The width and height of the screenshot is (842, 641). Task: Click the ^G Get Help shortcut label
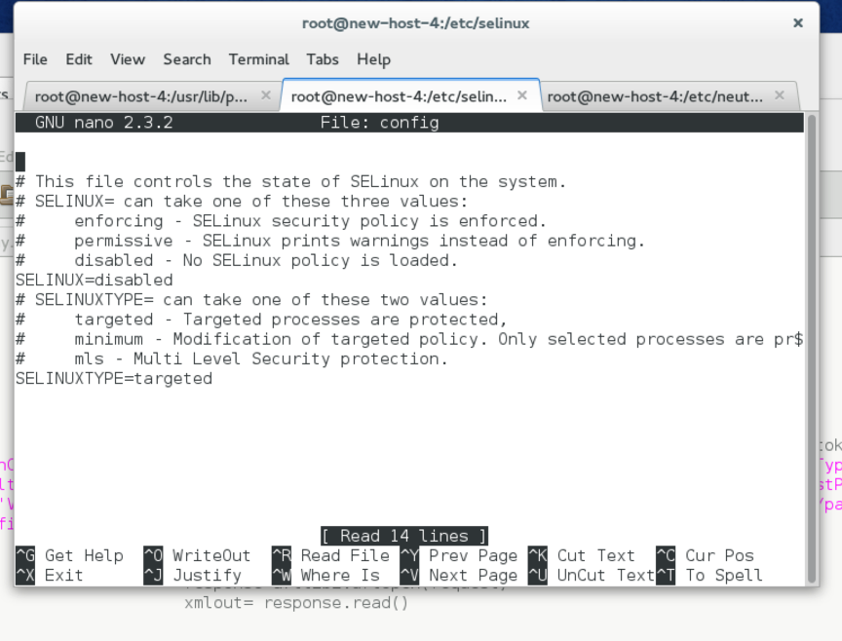(68, 555)
